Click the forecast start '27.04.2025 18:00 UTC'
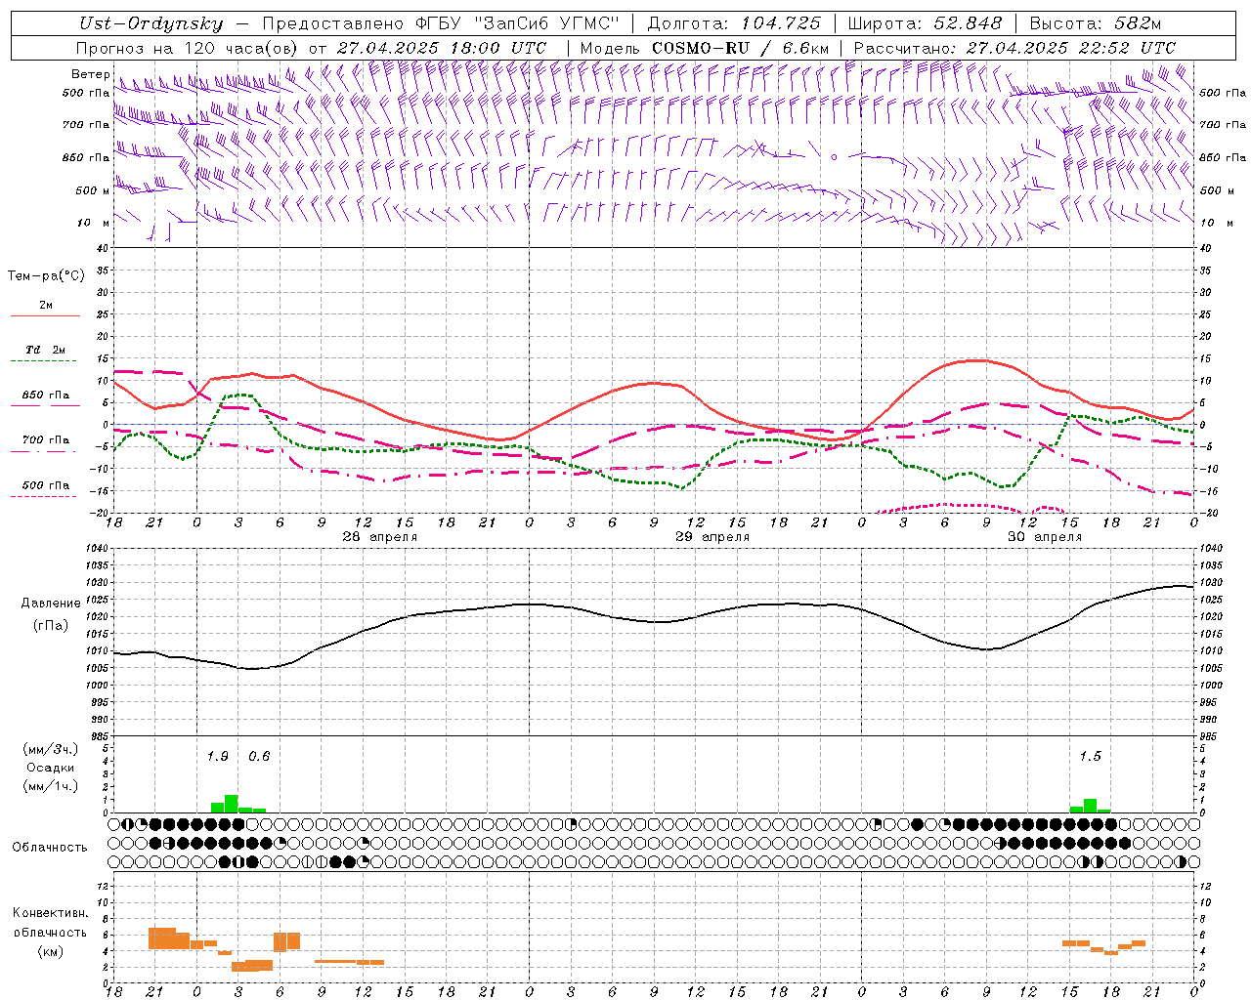 point(442,48)
